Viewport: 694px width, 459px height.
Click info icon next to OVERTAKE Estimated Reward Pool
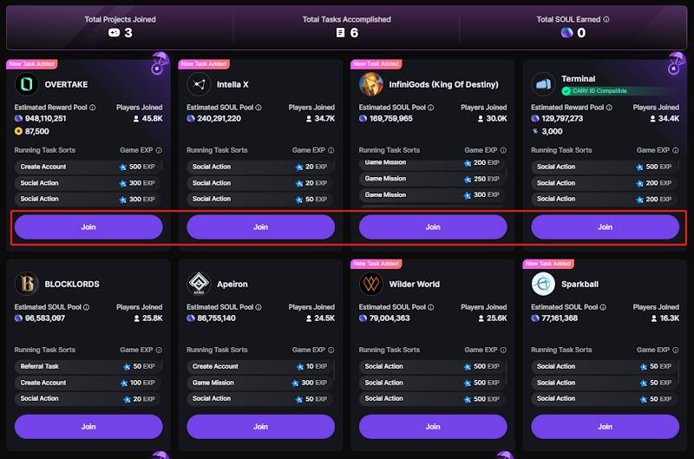[x=92, y=108]
